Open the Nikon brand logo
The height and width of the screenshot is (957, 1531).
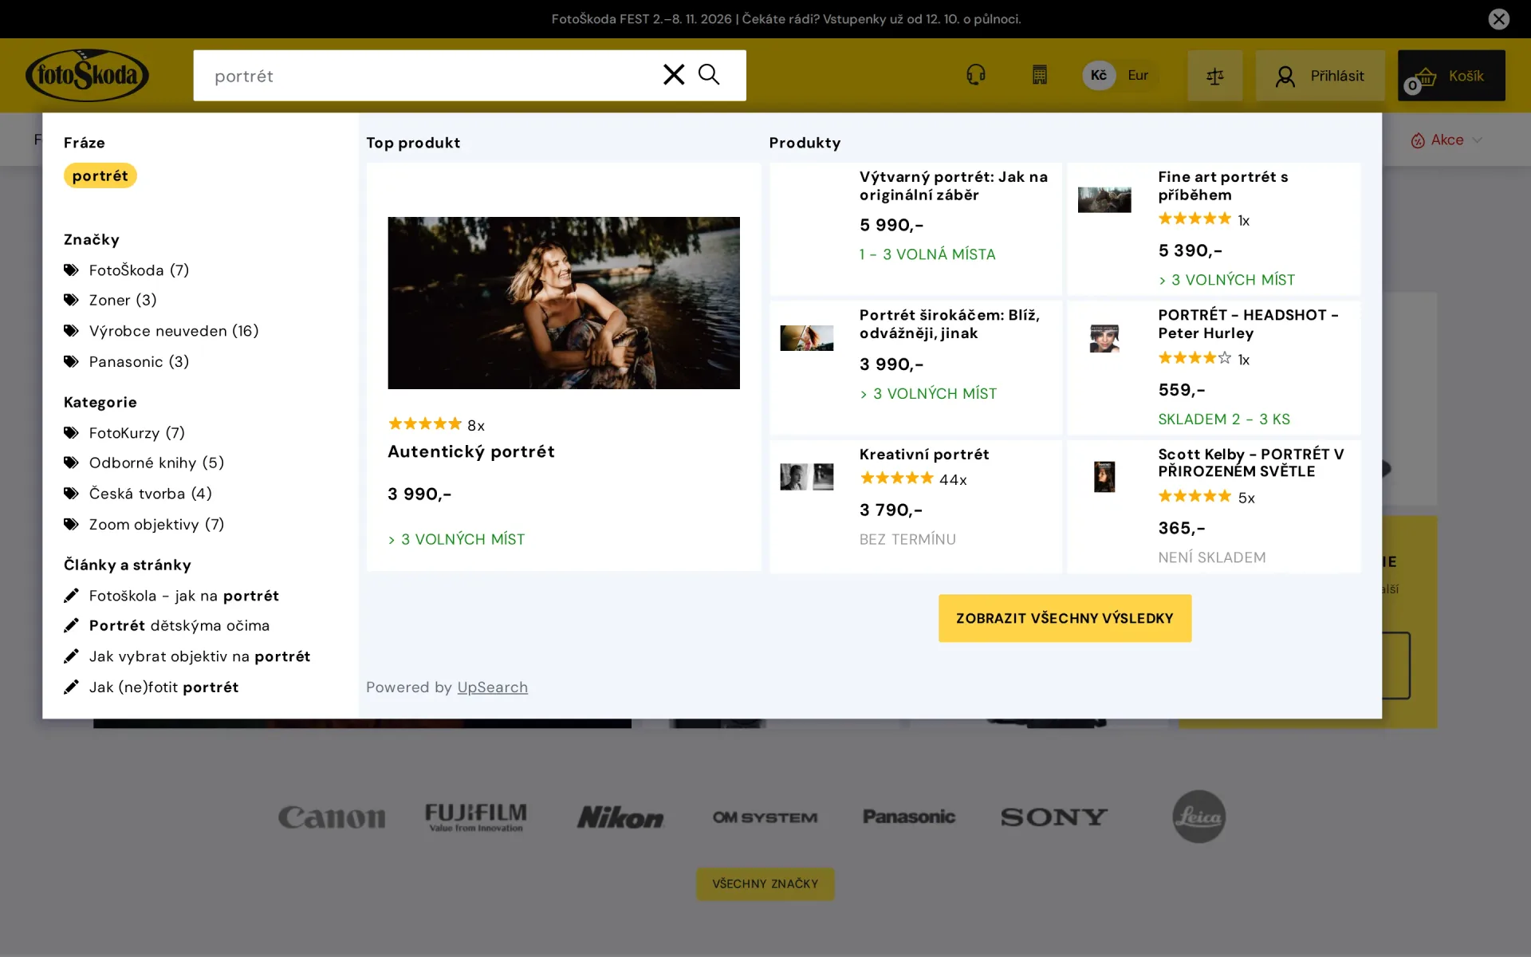(620, 817)
